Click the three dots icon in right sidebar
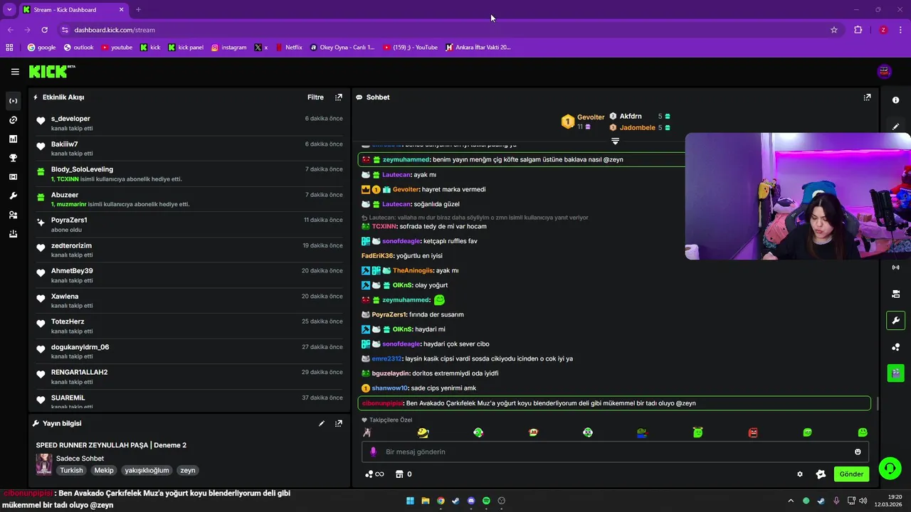 pos(895,347)
